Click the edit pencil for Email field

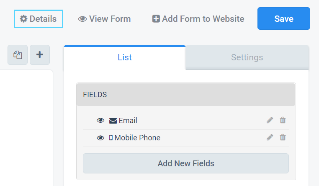(x=270, y=120)
